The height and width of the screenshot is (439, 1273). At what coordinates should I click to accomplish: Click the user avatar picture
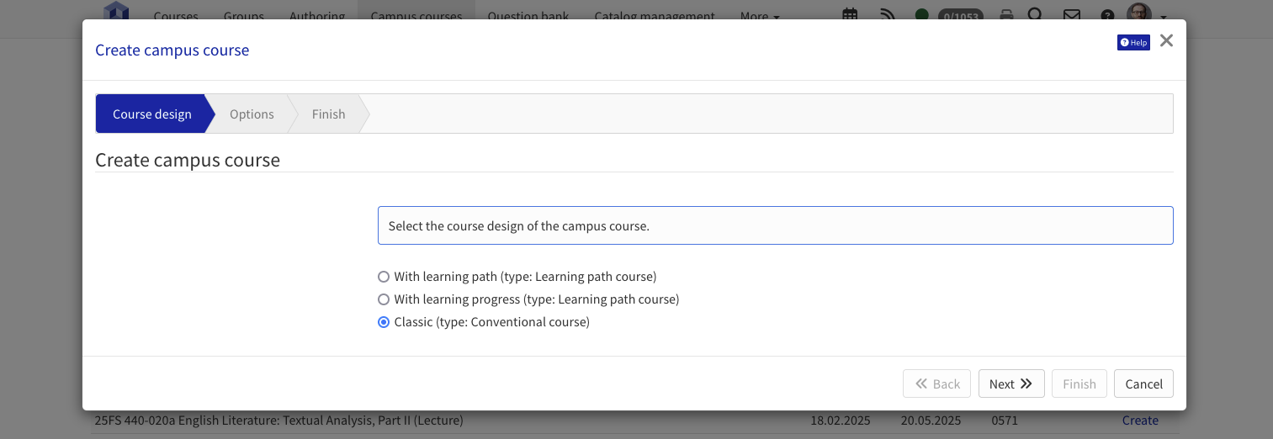(x=1138, y=13)
